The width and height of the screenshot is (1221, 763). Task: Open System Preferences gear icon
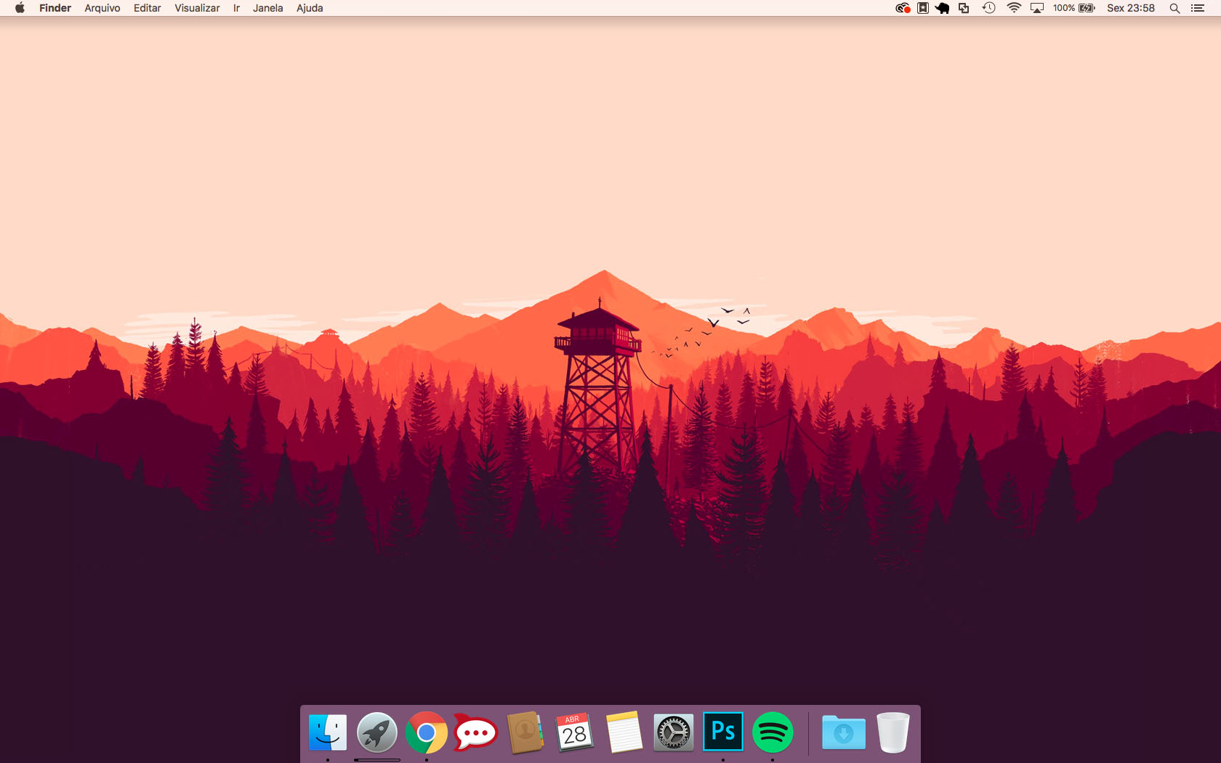[x=673, y=732]
